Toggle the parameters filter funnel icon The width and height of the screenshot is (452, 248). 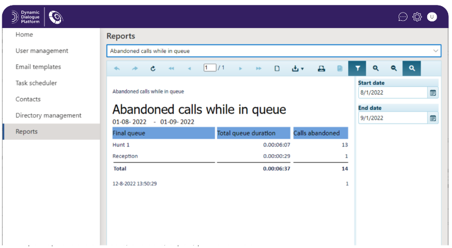(357, 68)
